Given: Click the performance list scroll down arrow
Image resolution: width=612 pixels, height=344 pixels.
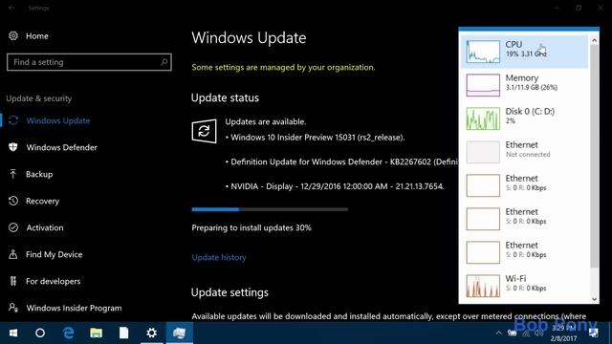Looking at the screenshot, I should 594,299.
